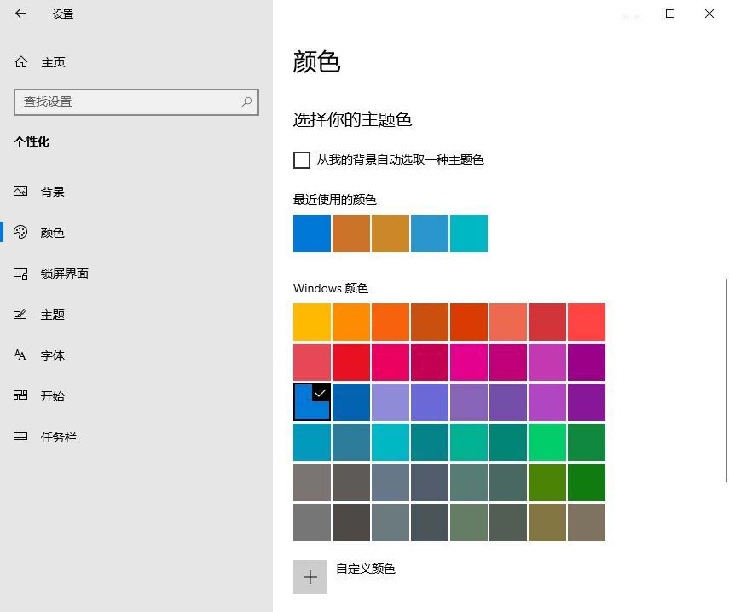729x612 pixels.
Task: Select the bright yellow swatch in Windows 颜色
Action: (311, 321)
